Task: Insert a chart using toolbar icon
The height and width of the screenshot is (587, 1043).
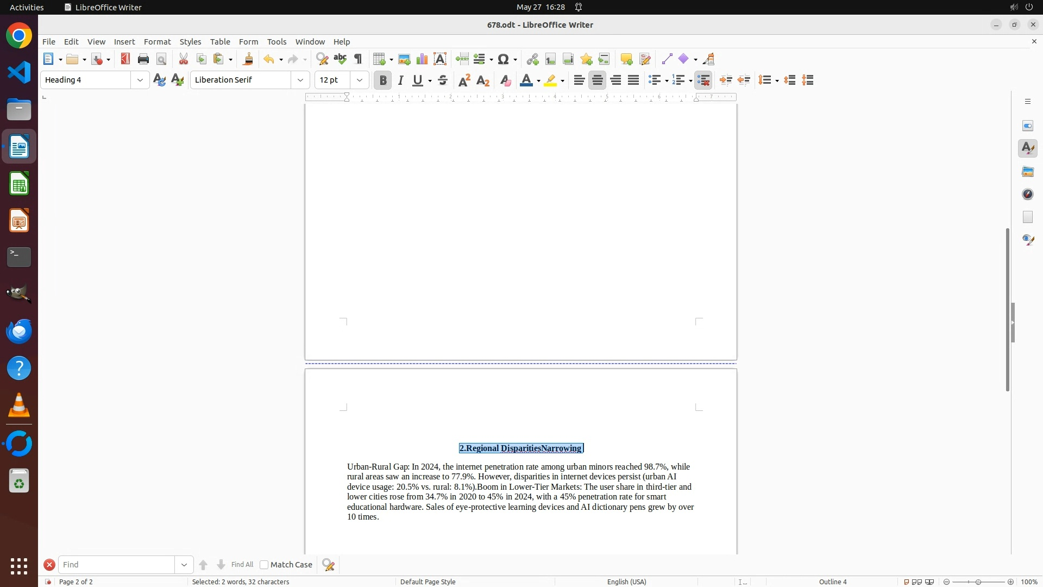Action: (422, 59)
